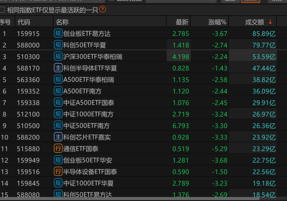Open the orange question mark help icon
The height and width of the screenshot is (201, 287).
pos(103,9)
